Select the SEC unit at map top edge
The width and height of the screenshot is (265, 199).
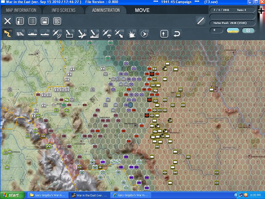(x=110, y=42)
